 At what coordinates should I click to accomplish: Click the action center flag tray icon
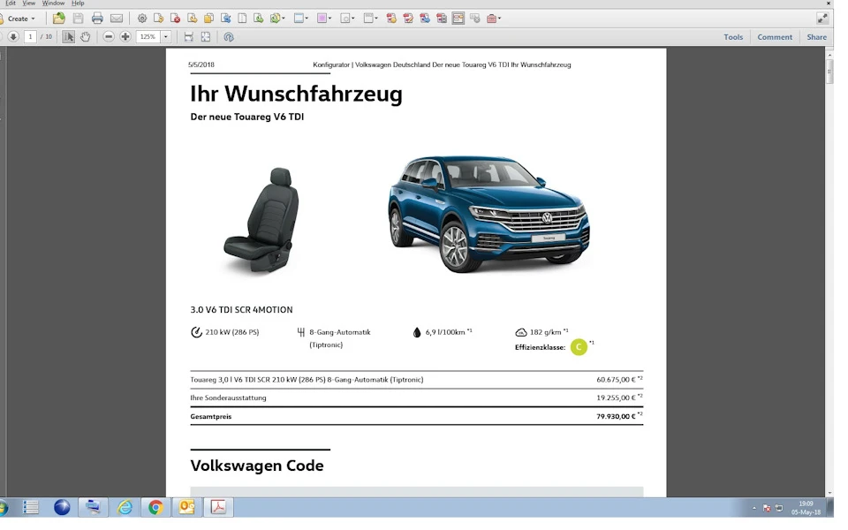tap(767, 508)
